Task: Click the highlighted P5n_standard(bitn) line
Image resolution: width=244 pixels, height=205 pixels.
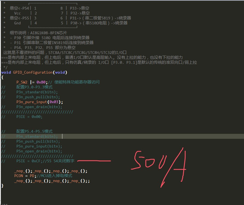Action: (37, 136)
